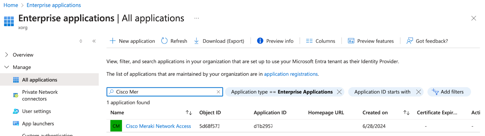The width and height of the screenshot is (485, 136).
Task: Open Preview features
Action: point(371,41)
